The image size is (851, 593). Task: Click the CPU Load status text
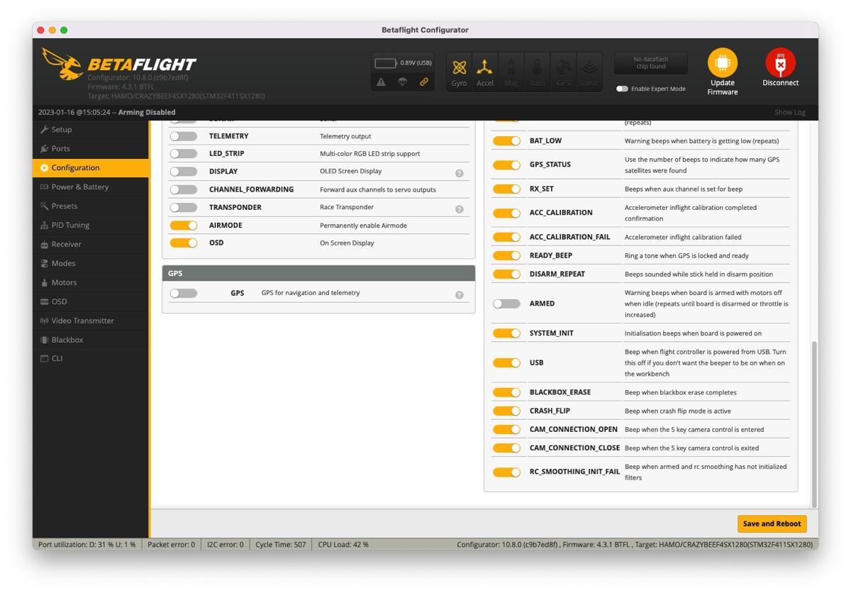pyautogui.click(x=343, y=545)
